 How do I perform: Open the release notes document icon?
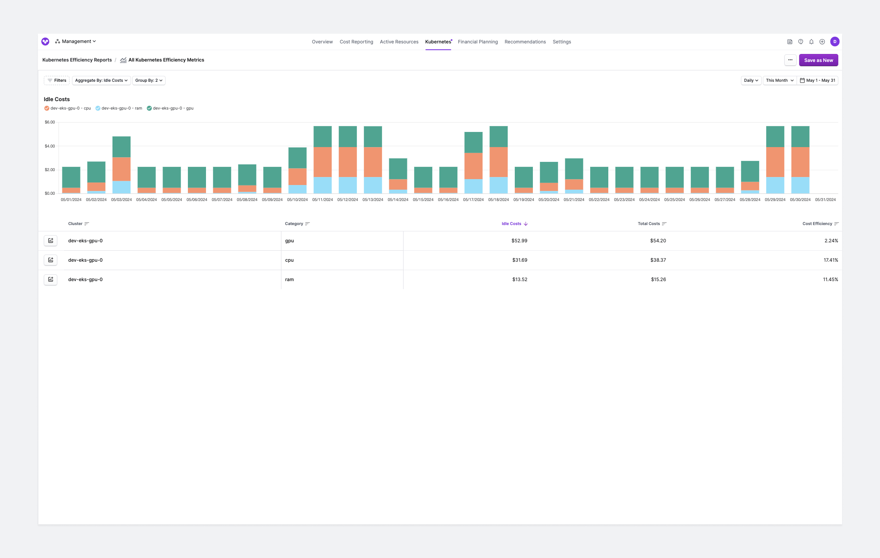(x=789, y=41)
